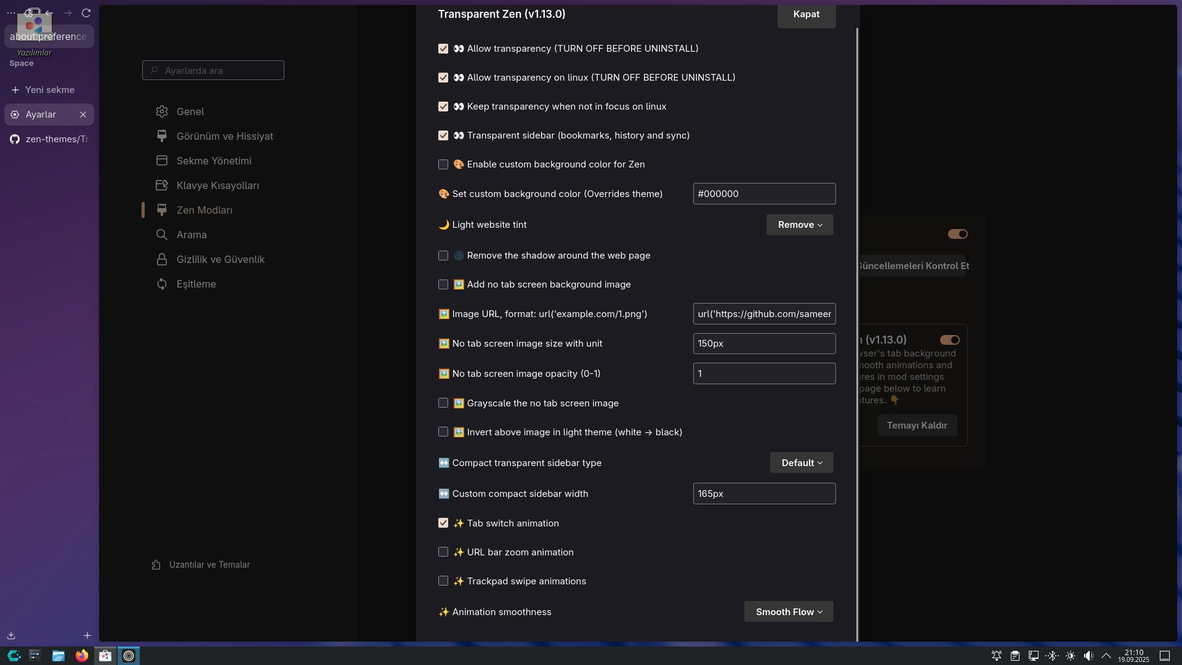Expand hidden system tray icons
This screenshot has width=1182, height=665.
coord(1106,656)
